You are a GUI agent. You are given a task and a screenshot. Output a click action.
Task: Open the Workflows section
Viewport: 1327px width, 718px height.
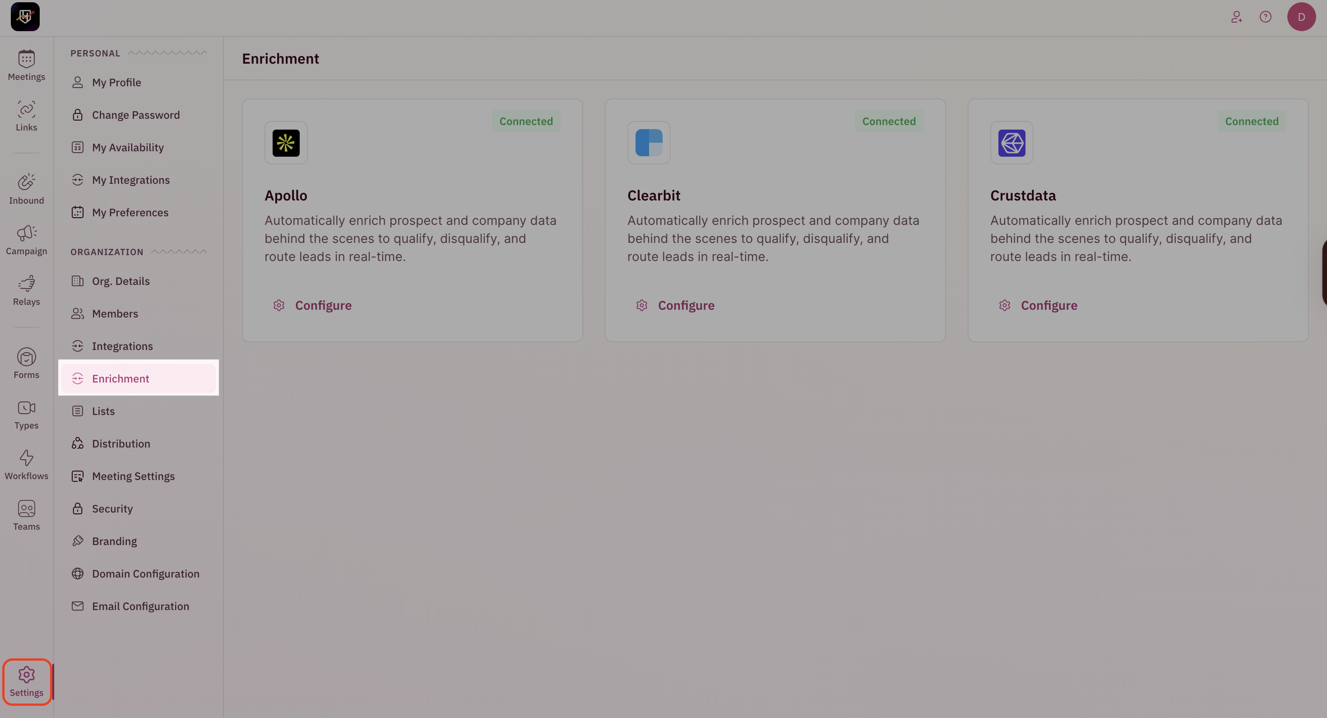(26, 464)
